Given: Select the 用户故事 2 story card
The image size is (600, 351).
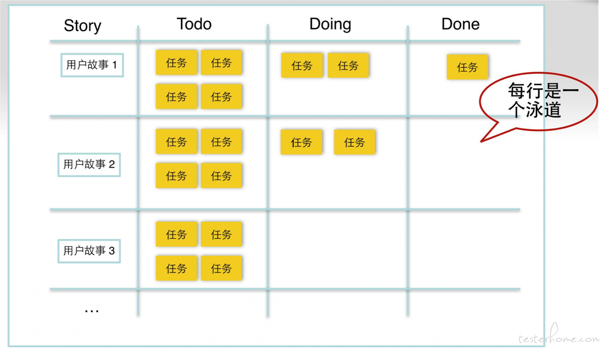Looking at the screenshot, I should [x=89, y=165].
